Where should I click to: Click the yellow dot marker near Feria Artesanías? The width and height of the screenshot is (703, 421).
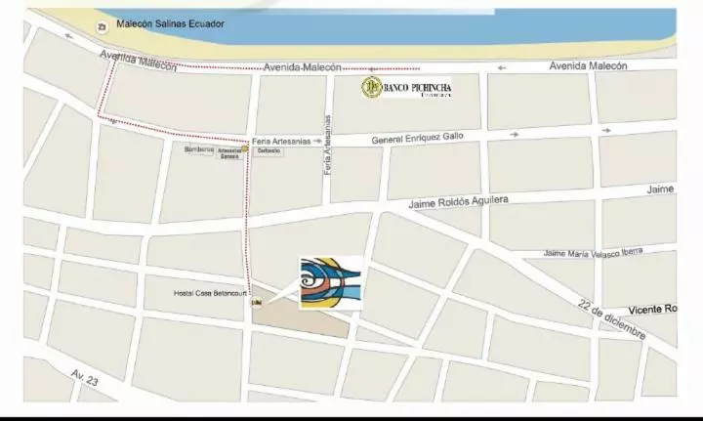point(245,148)
